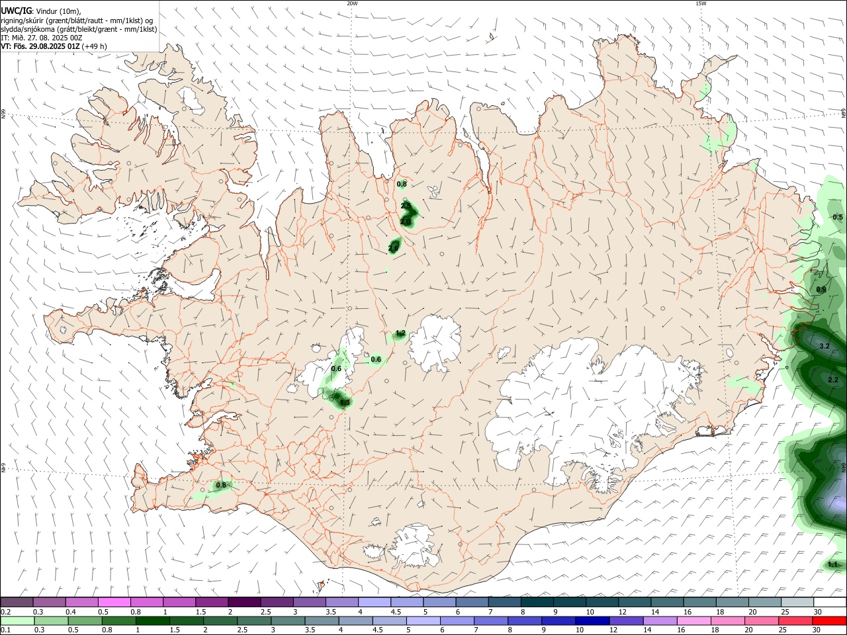Click the darkest green swatch at 1 in bottom legend
The image size is (847, 635).
[x=153, y=620]
